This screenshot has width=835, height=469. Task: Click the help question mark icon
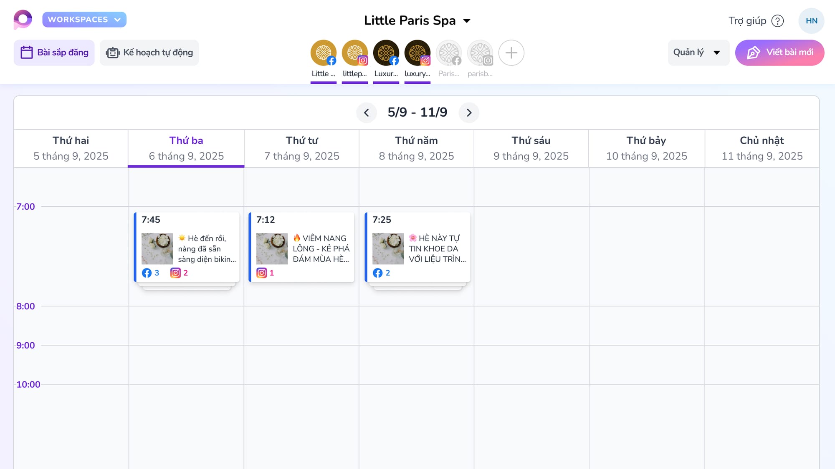[x=777, y=21]
